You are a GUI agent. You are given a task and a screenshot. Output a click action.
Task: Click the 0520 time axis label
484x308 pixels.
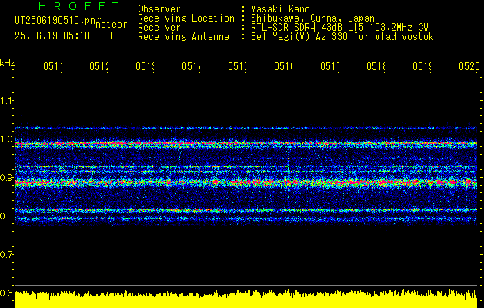(x=469, y=66)
